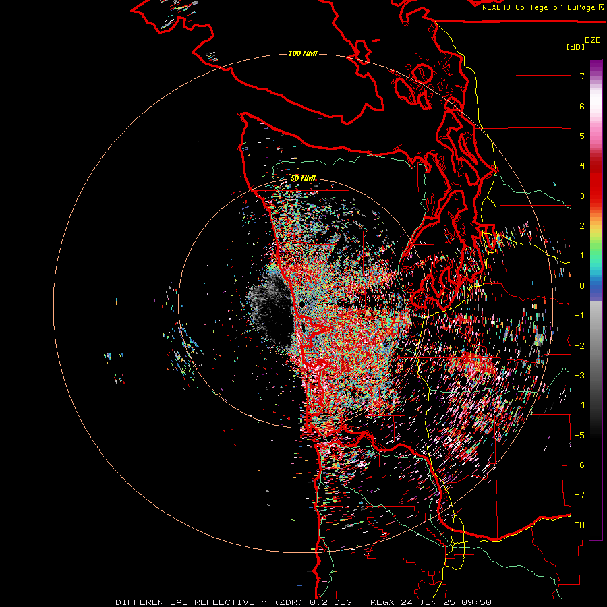The width and height of the screenshot is (607, 607).
Task: Click the -5 value on color scale
Action: click(579, 436)
